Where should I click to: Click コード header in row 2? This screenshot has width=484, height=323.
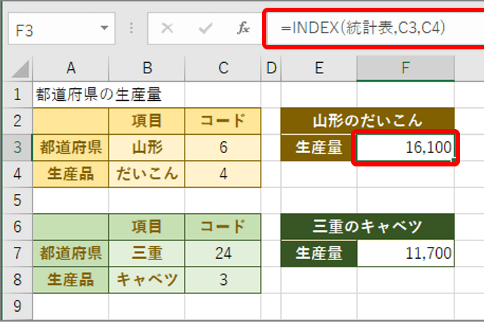pyautogui.click(x=223, y=121)
